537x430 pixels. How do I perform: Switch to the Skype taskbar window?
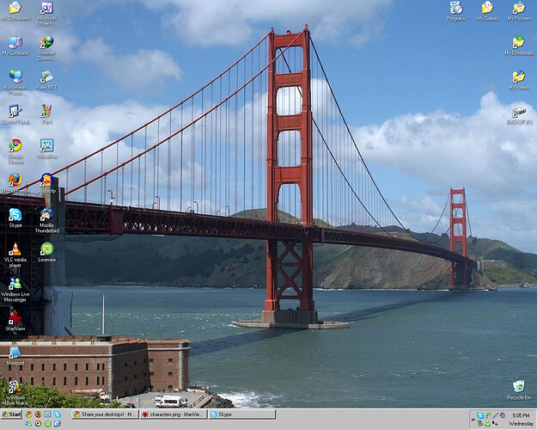(x=241, y=415)
